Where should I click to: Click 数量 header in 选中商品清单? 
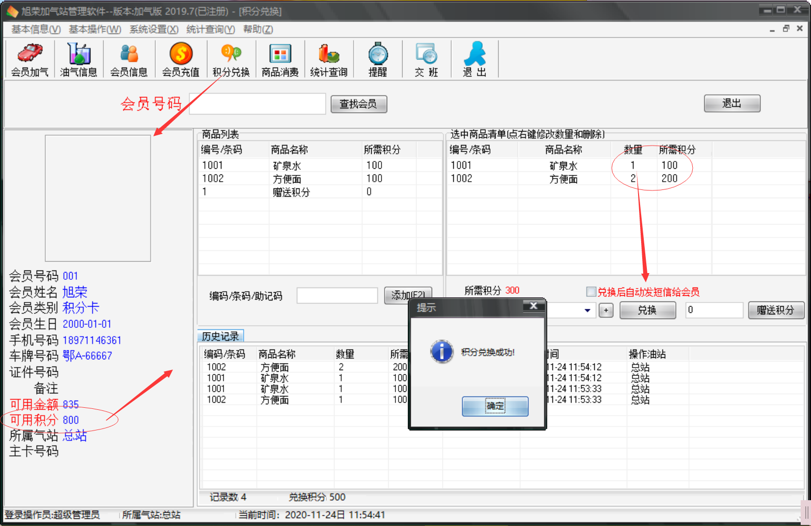pyautogui.click(x=633, y=150)
